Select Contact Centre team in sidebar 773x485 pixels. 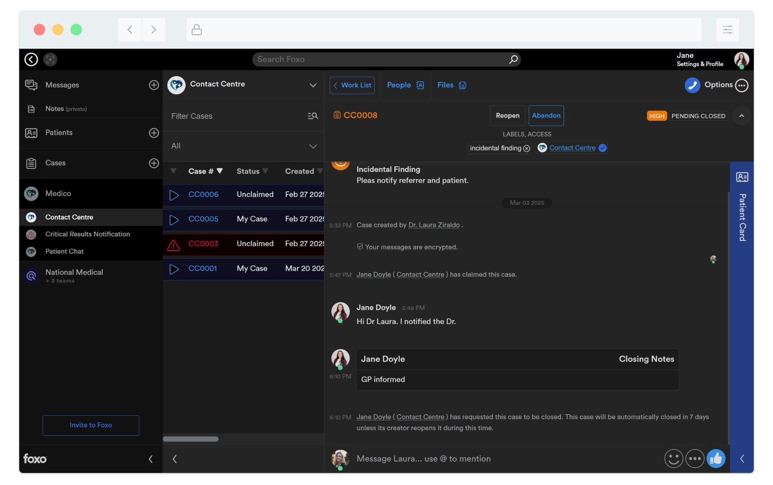(91, 217)
